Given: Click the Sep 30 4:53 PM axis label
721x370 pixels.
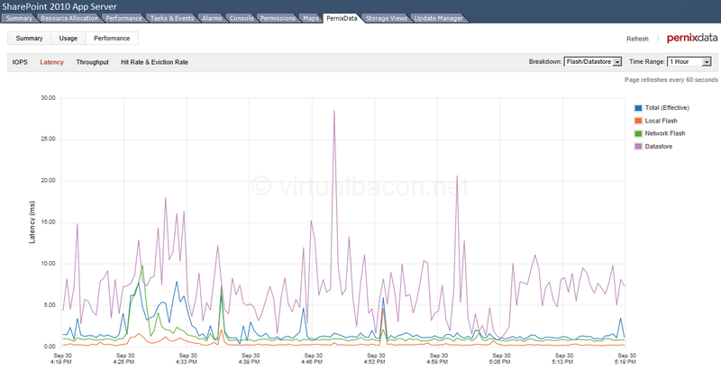Looking at the screenshot, I should click(375, 358).
